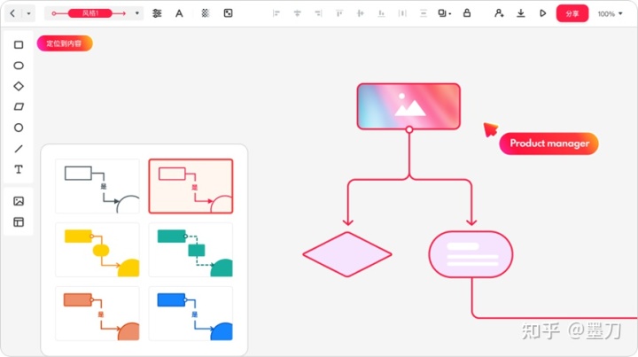Open the connector style dropdown arrow
This screenshot has height=357, width=638.
(x=137, y=13)
